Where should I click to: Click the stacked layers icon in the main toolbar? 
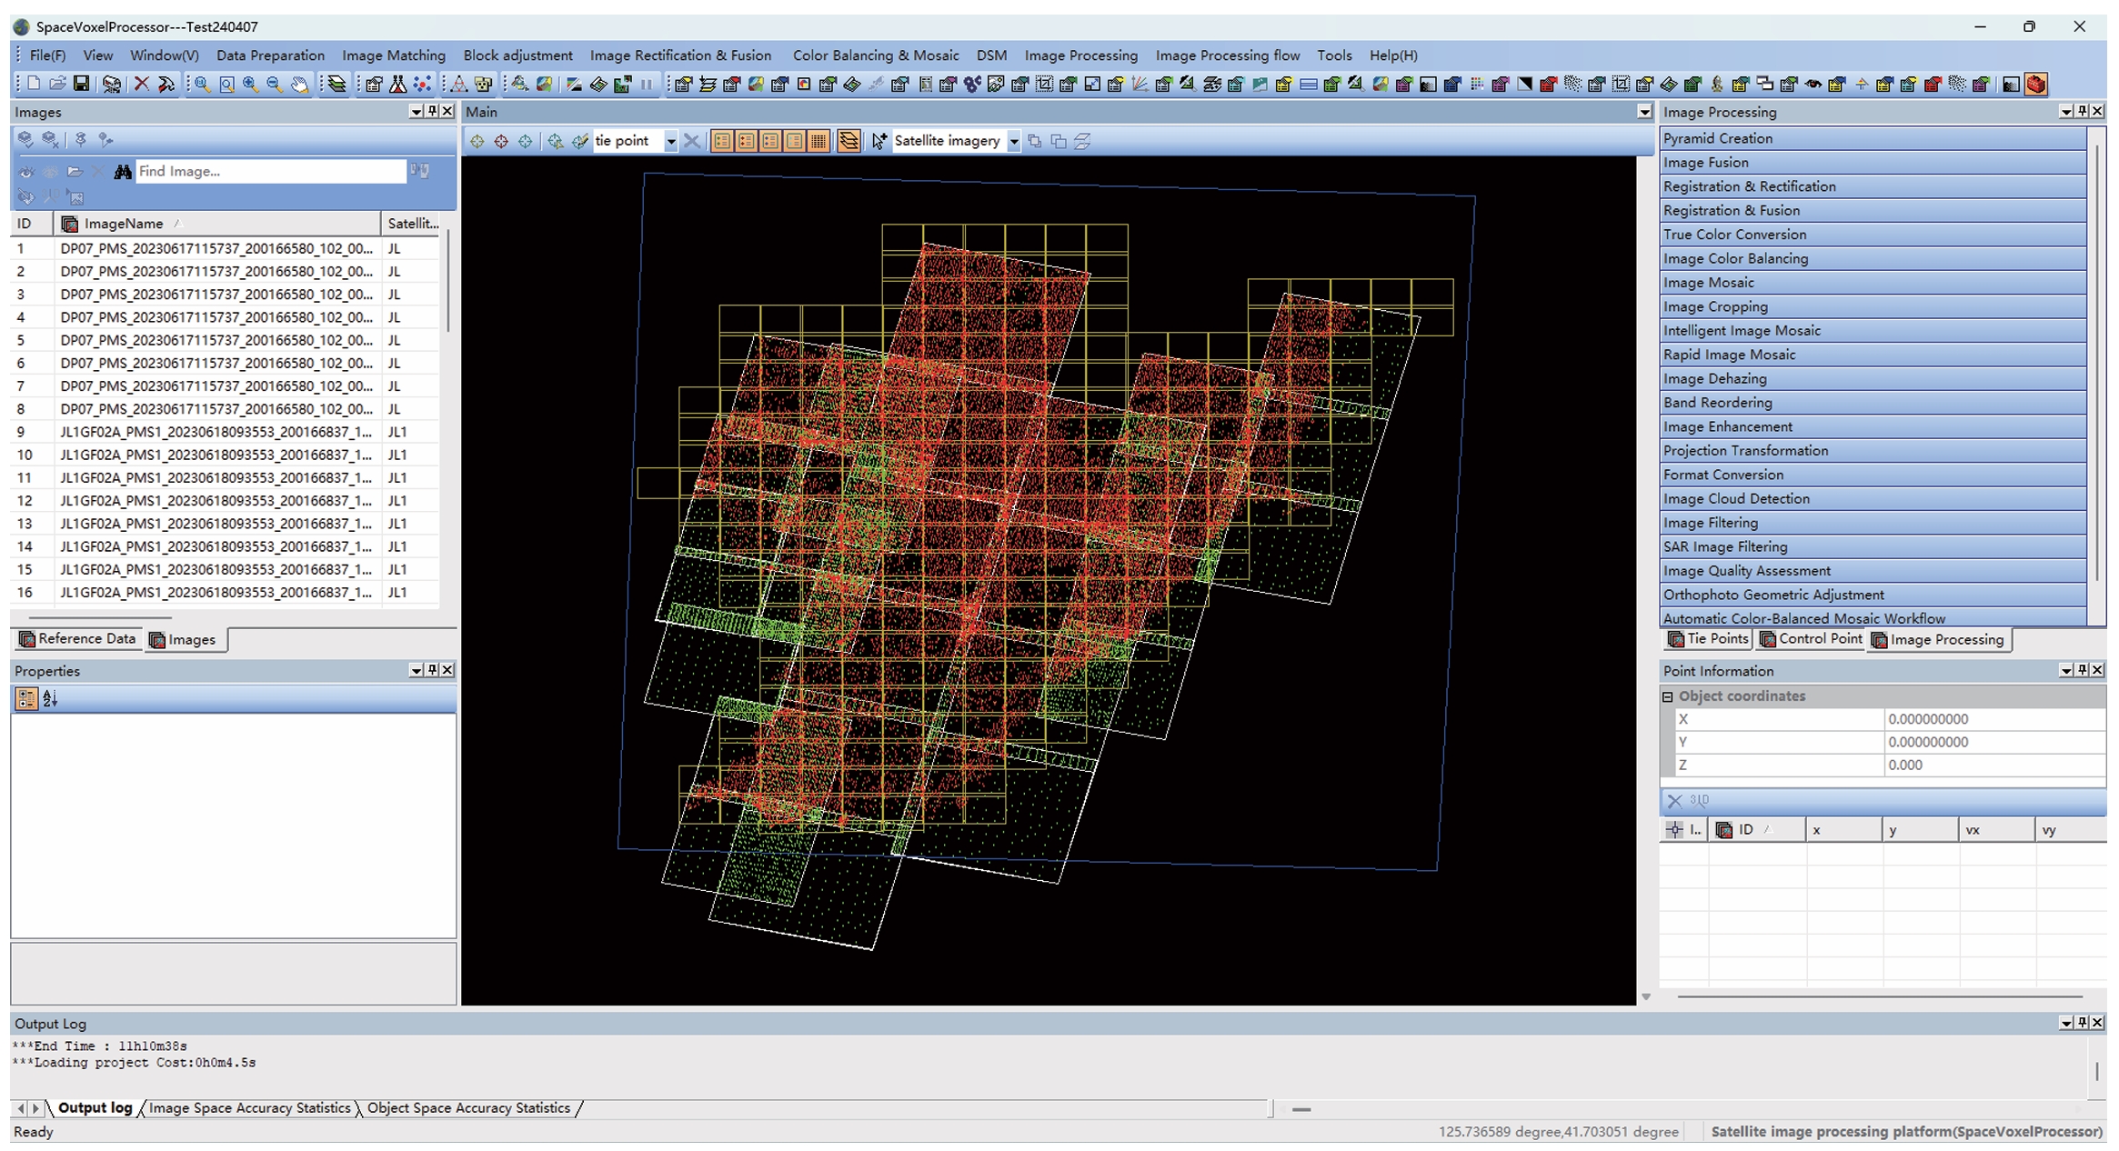pyautogui.click(x=336, y=85)
